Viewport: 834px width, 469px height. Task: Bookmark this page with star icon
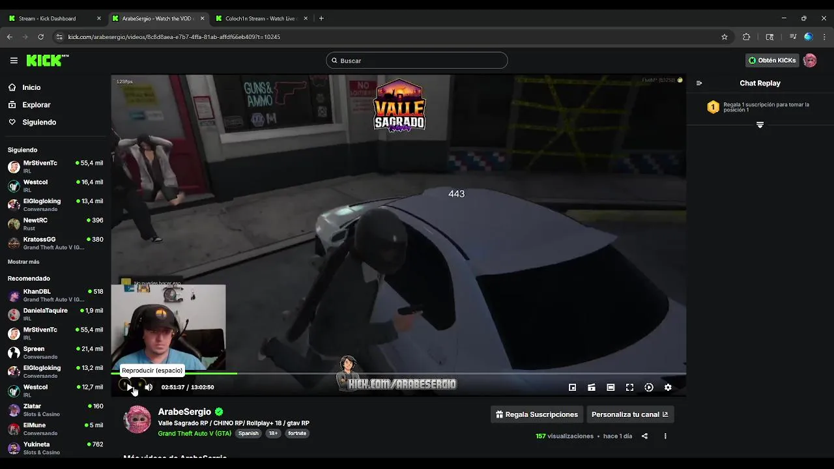[725, 37]
